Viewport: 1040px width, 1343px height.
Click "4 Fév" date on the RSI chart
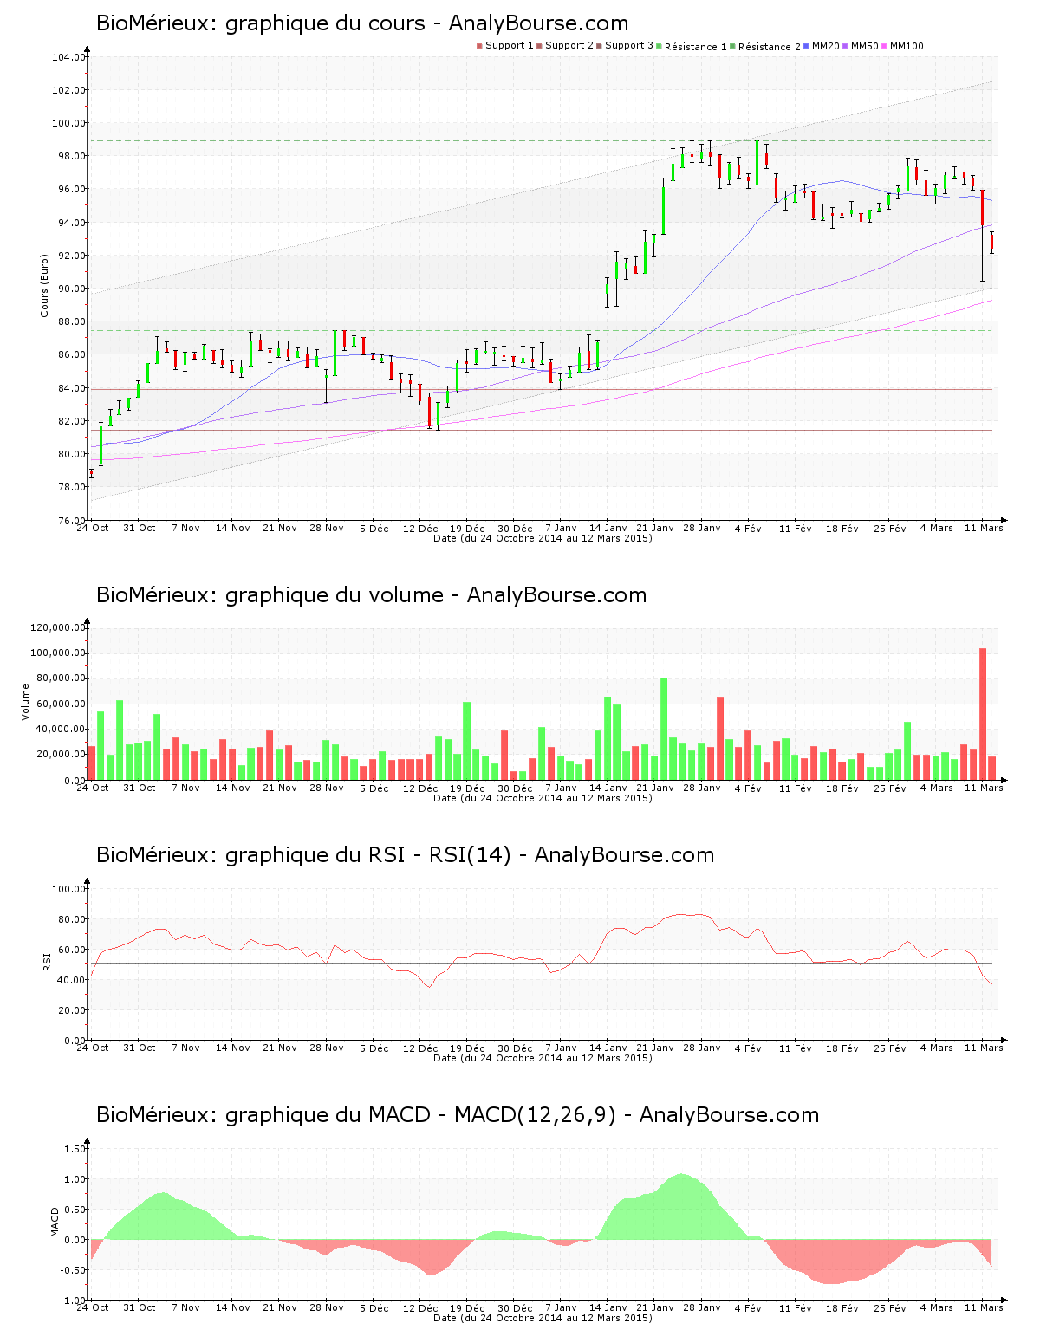(x=748, y=1048)
